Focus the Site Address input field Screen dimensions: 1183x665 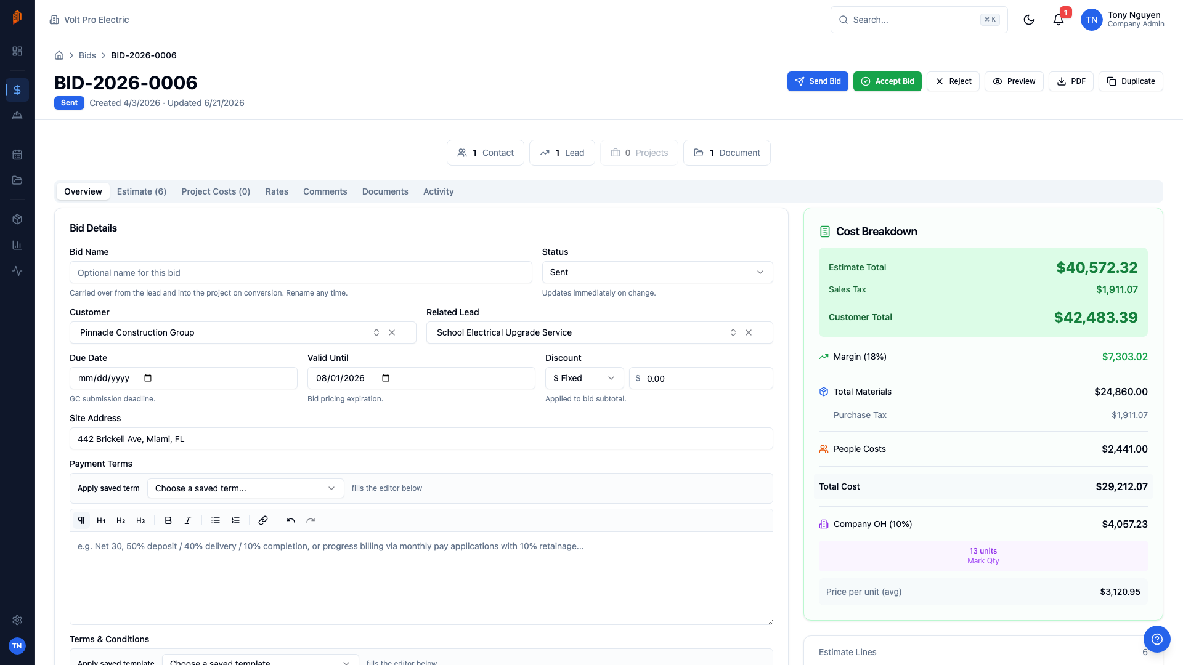click(x=421, y=438)
